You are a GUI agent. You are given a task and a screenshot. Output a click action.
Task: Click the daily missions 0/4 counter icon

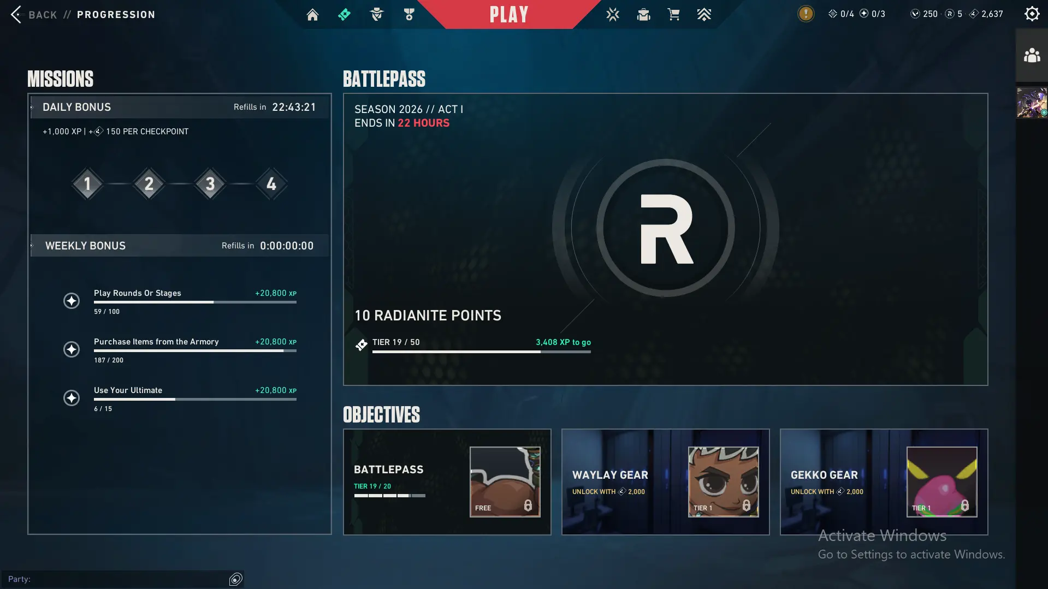(x=832, y=14)
